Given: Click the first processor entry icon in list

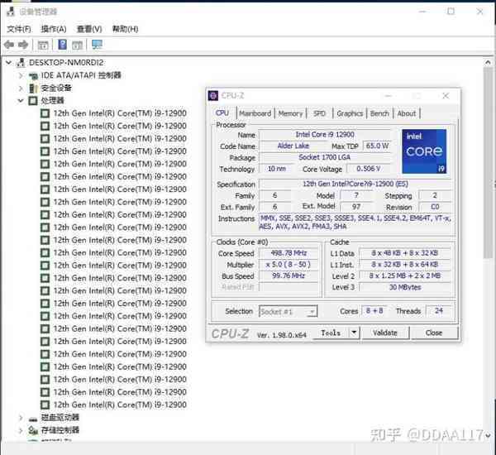Looking at the screenshot, I should click(x=45, y=113).
